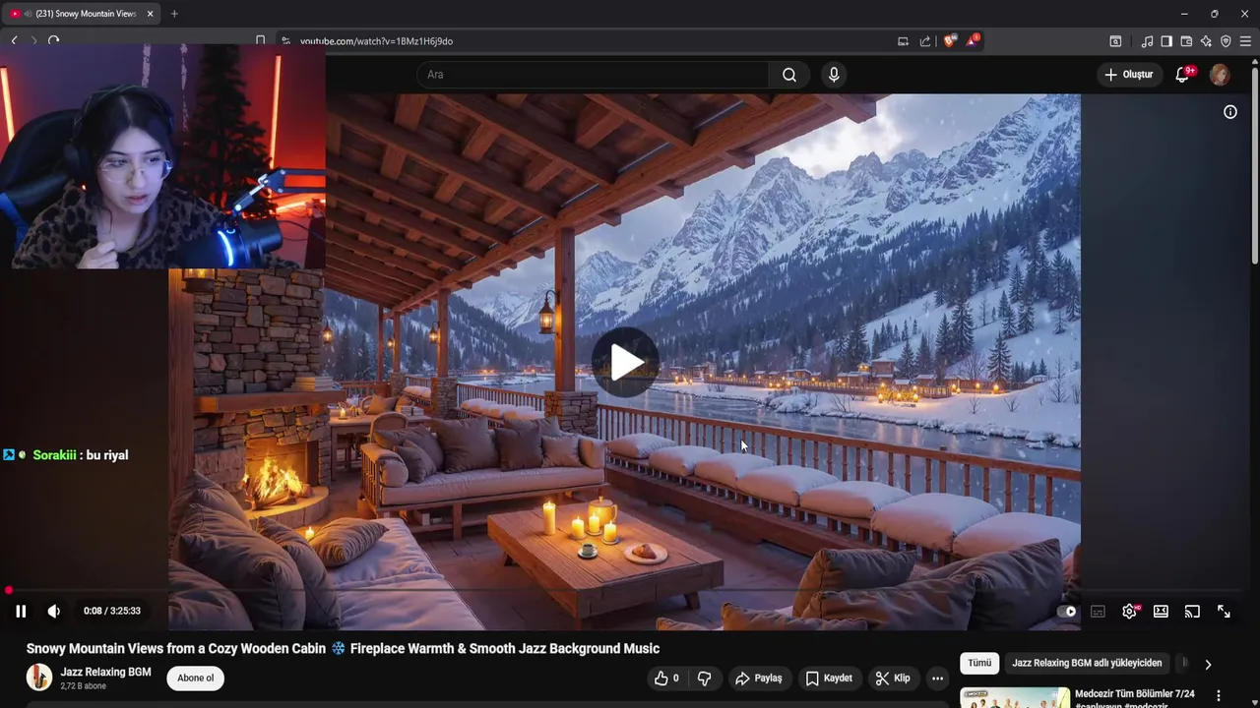Create a clip with Klip button
The height and width of the screenshot is (708, 1260).
893,678
